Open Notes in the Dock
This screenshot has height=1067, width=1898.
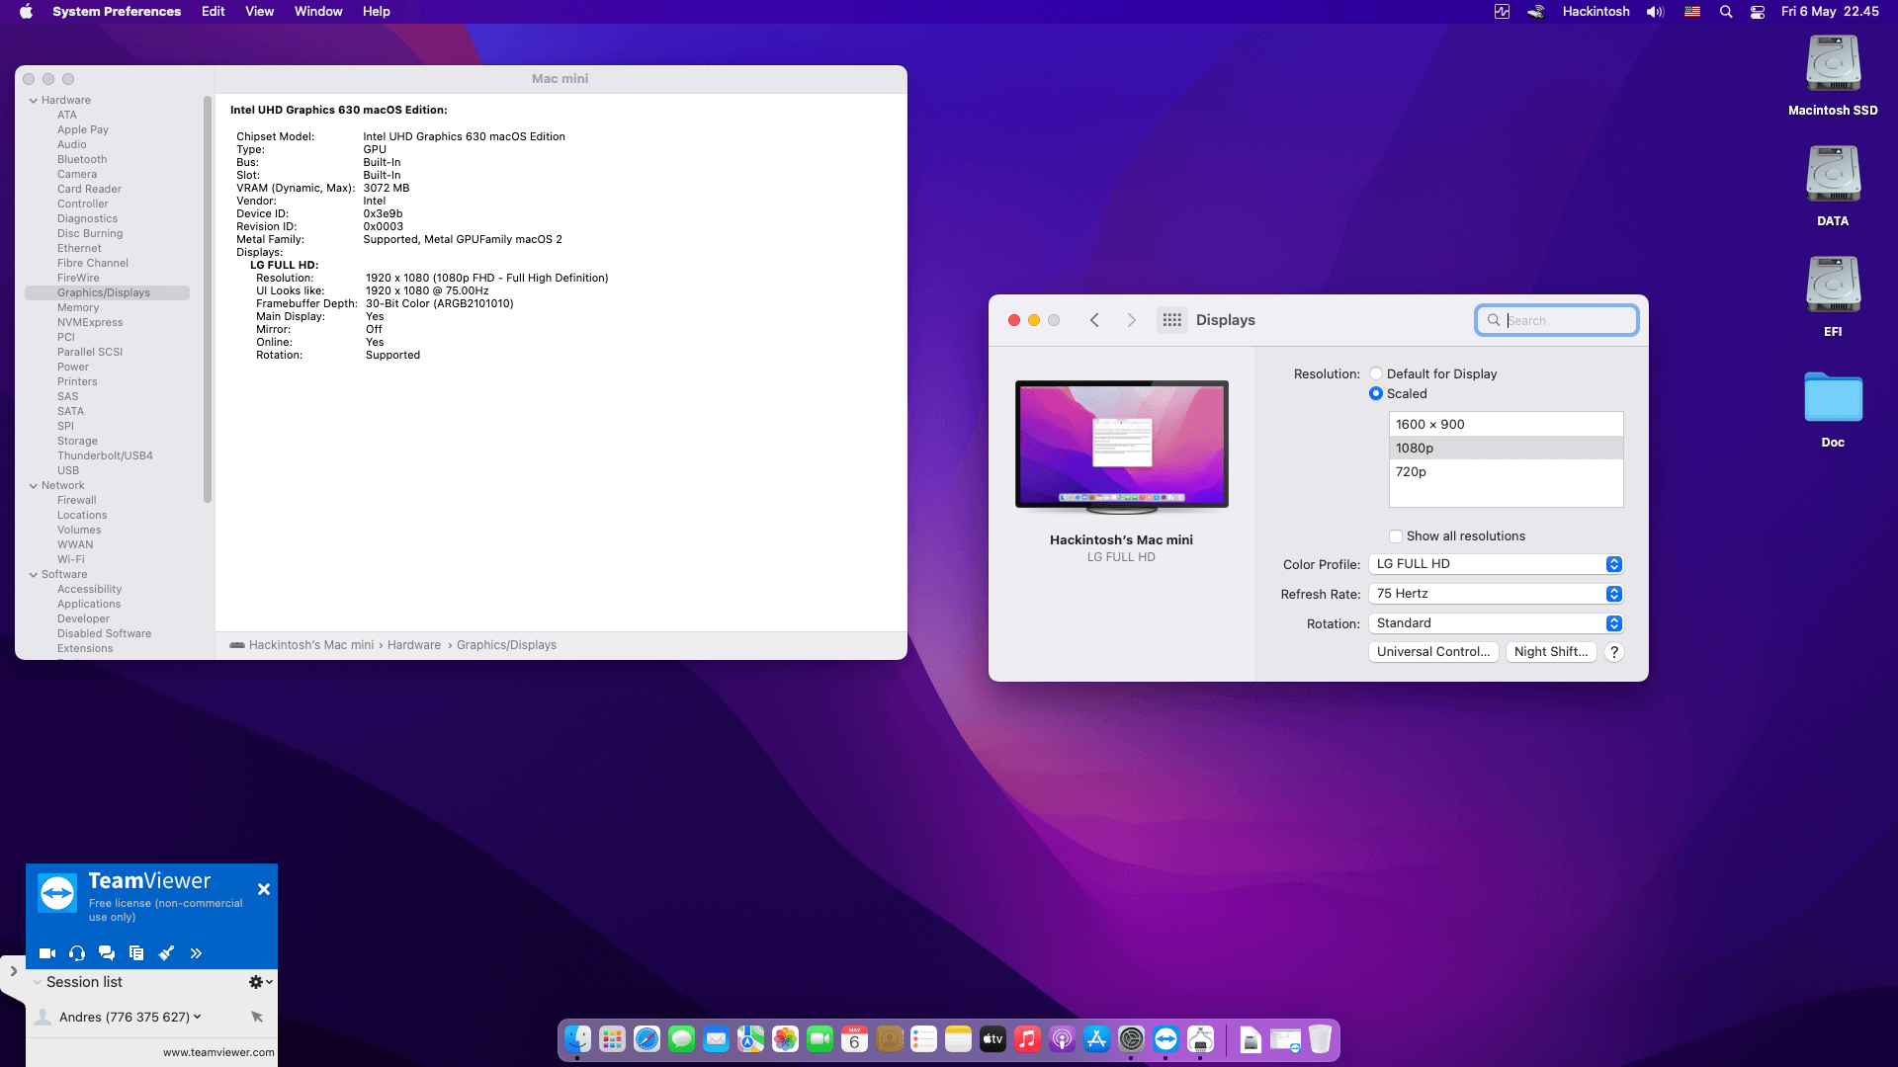958,1039
